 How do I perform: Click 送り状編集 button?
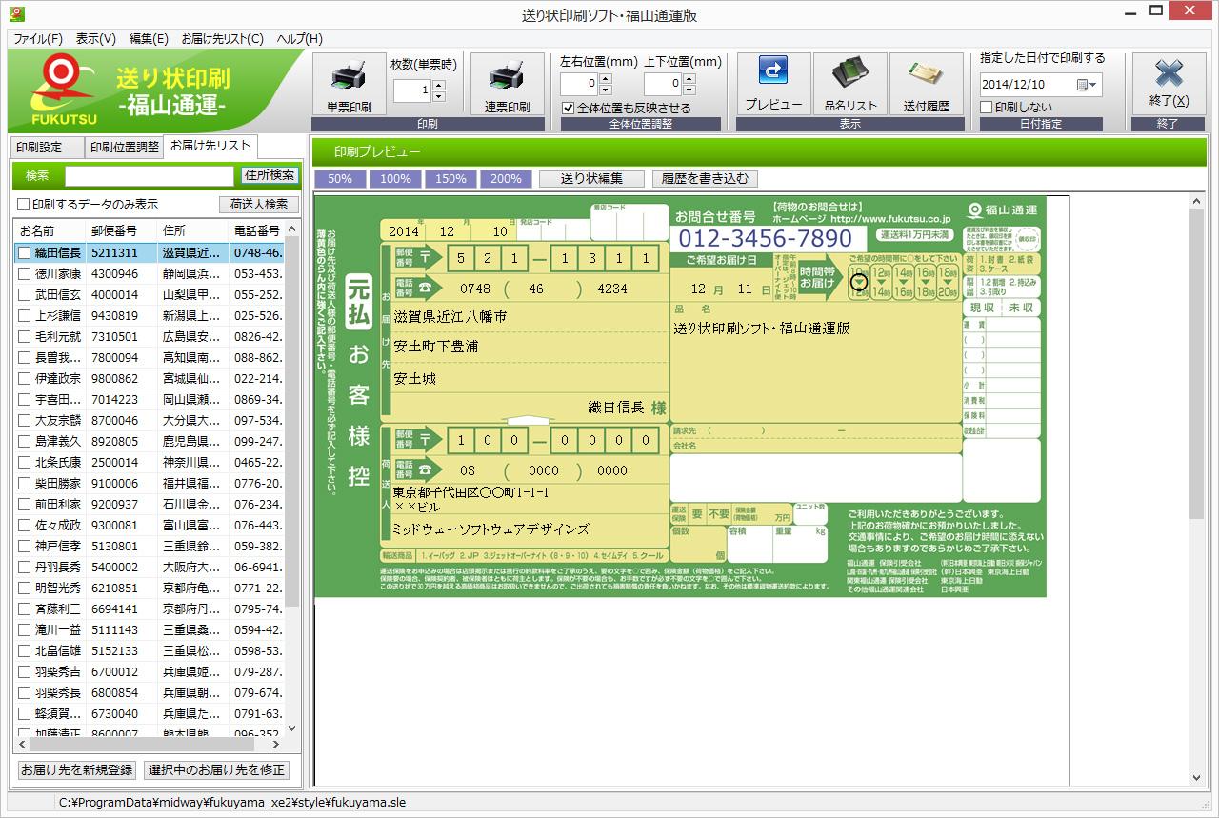[x=590, y=179]
